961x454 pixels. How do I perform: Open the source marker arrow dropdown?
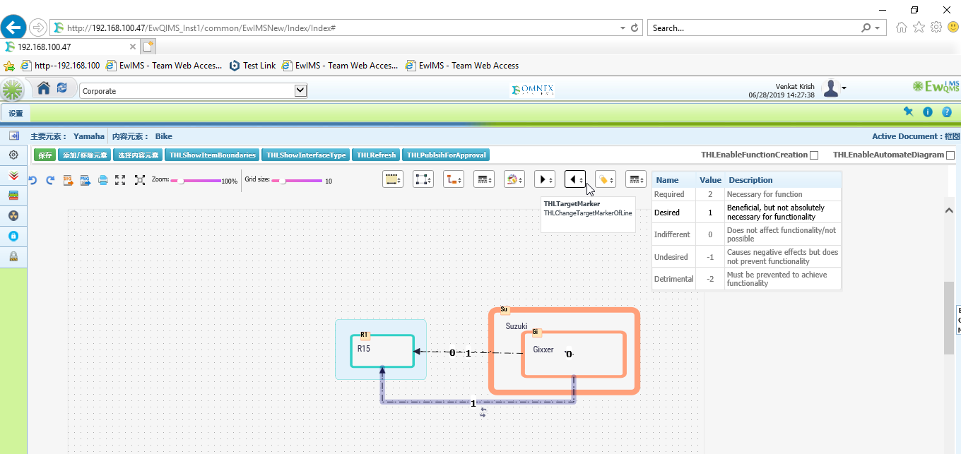pyautogui.click(x=545, y=179)
